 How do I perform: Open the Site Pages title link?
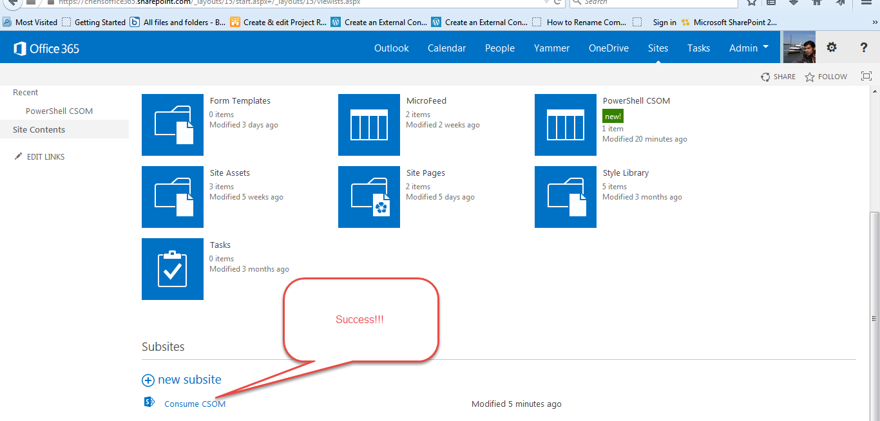pyautogui.click(x=426, y=173)
